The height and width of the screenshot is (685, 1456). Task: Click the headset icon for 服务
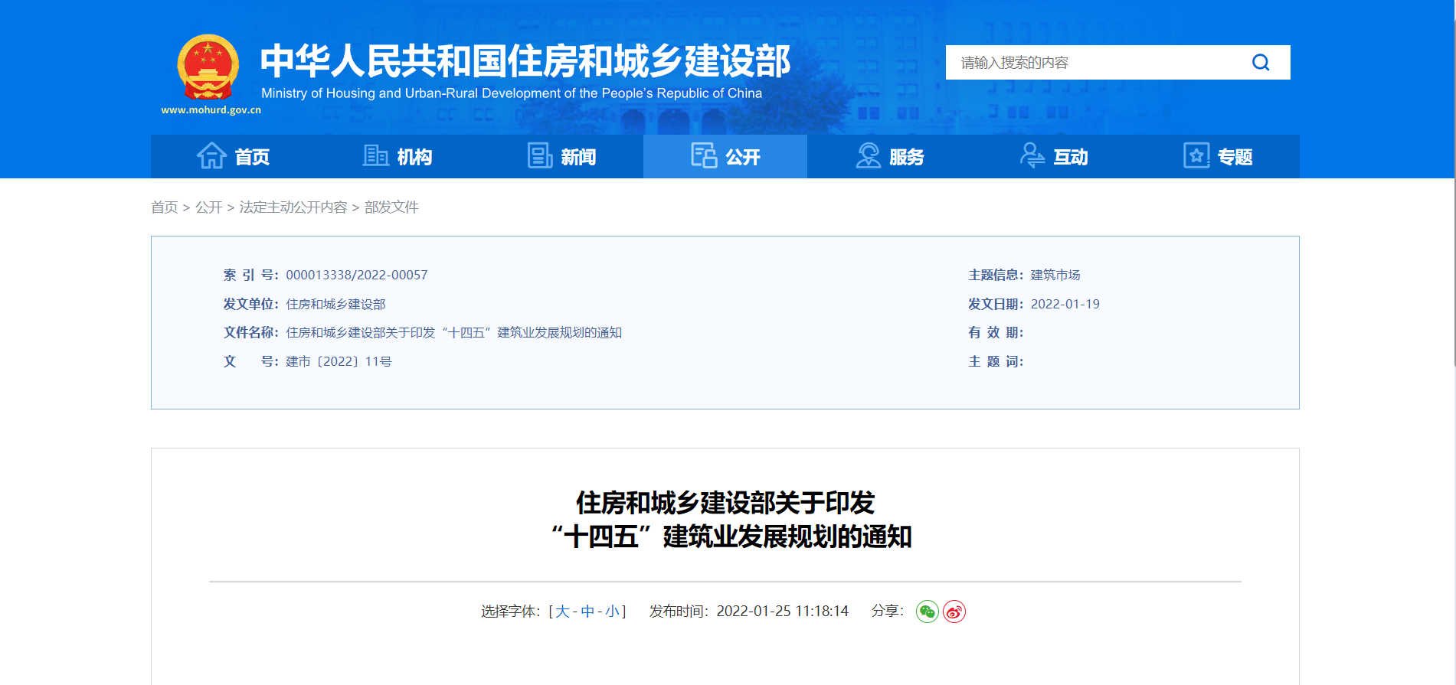[868, 156]
